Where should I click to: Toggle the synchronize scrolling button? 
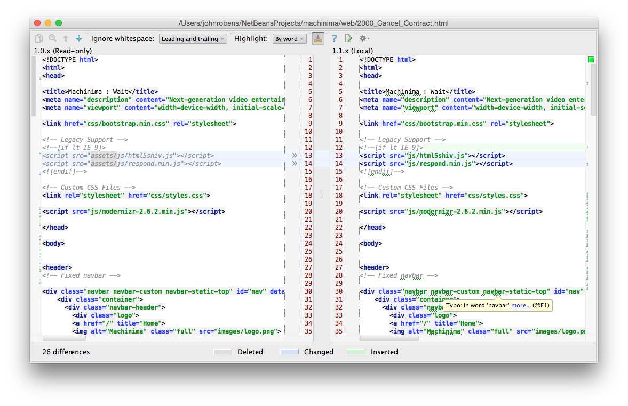pyautogui.click(x=318, y=38)
